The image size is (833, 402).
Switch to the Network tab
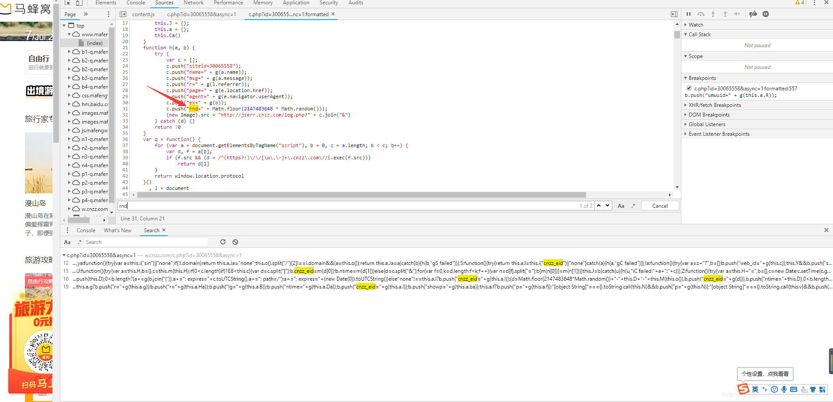(194, 3)
